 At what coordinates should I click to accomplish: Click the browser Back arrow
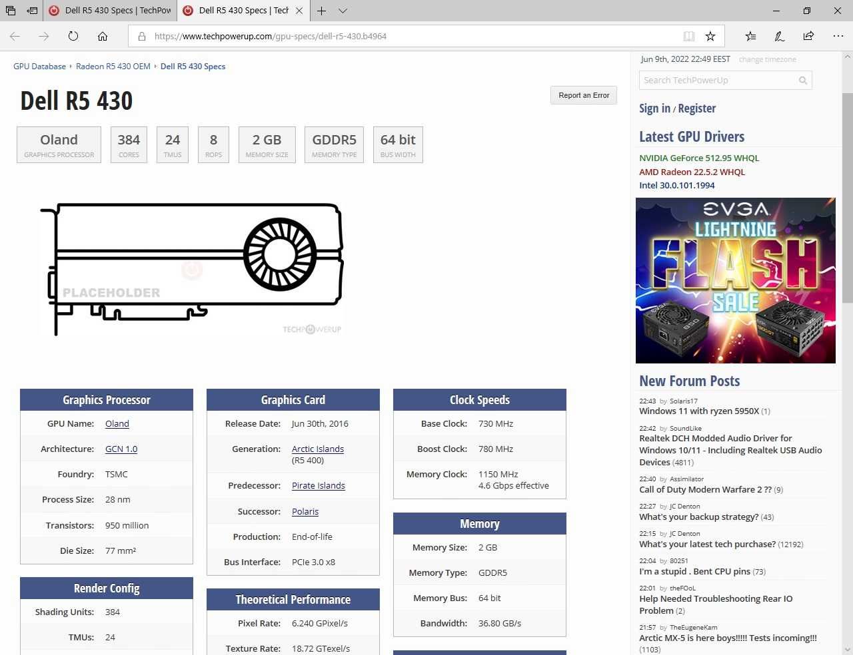[15, 36]
